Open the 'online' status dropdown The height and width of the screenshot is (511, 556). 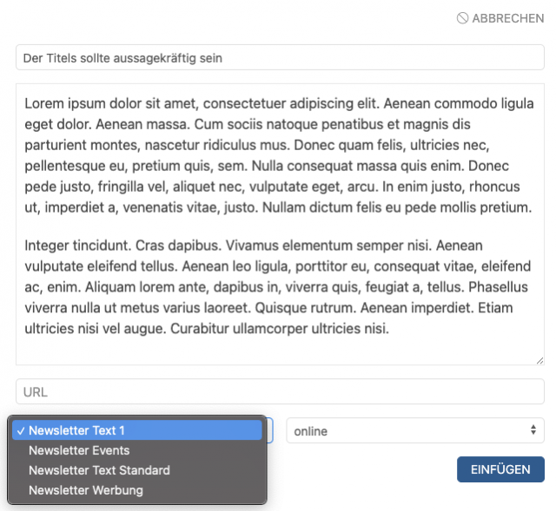[x=408, y=430]
